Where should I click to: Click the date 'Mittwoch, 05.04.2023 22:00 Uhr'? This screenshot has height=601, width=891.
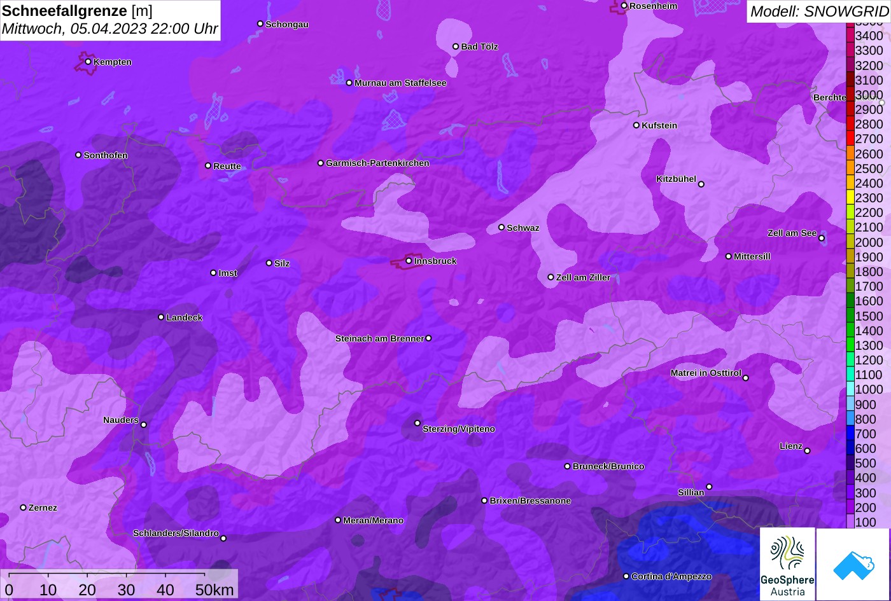tap(110, 29)
